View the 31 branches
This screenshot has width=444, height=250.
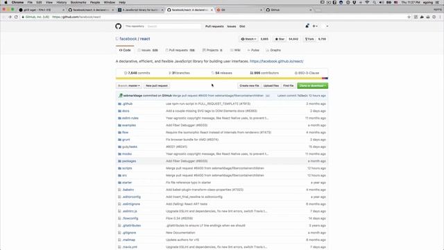(x=179, y=73)
